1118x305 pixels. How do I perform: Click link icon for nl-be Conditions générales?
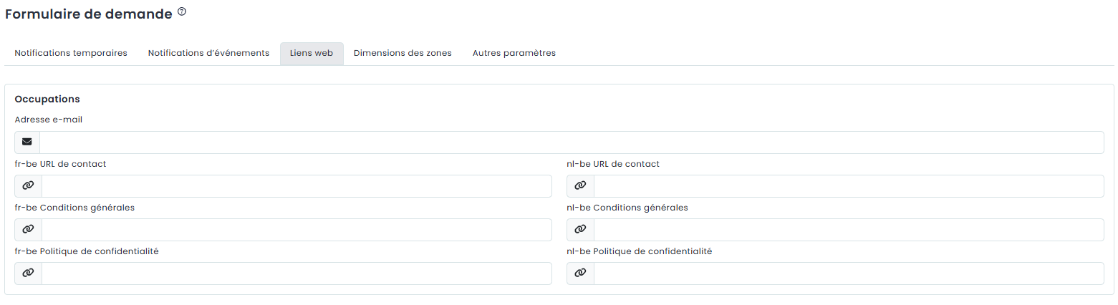(x=580, y=229)
